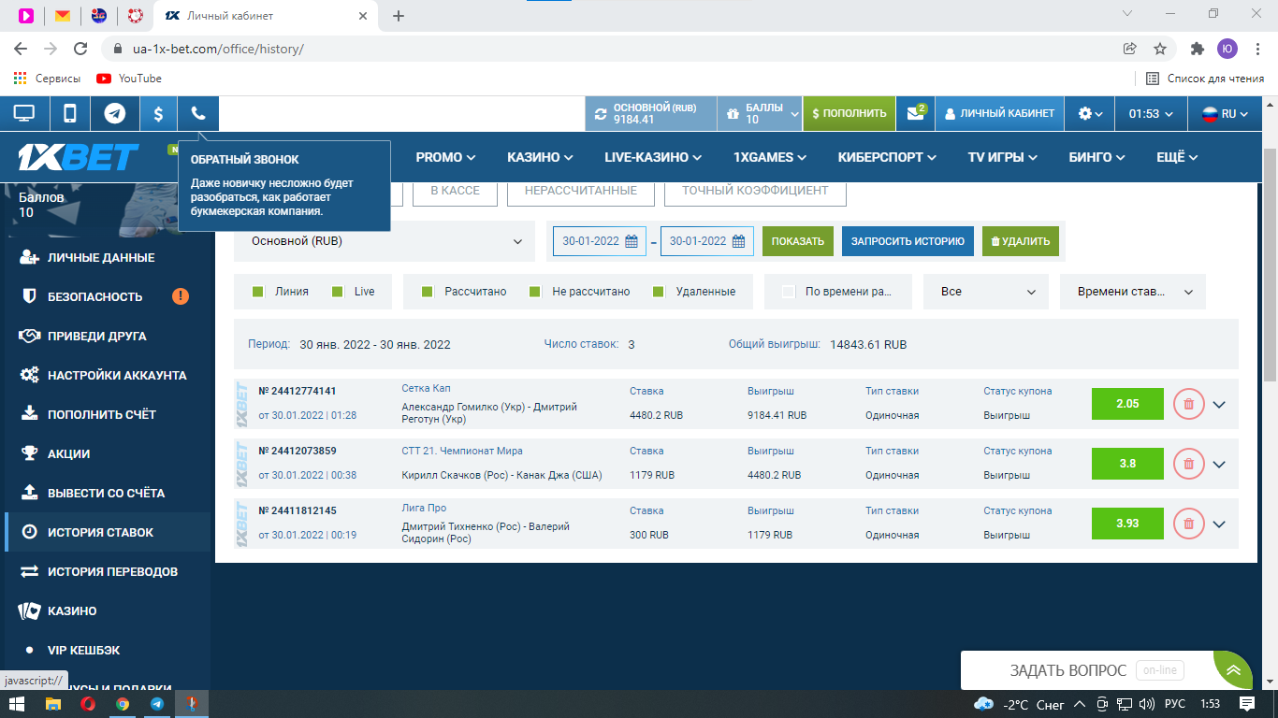Image resolution: width=1278 pixels, height=718 pixels.
Task: Click the dollar sign payments icon
Action: [x=158, y=114]
